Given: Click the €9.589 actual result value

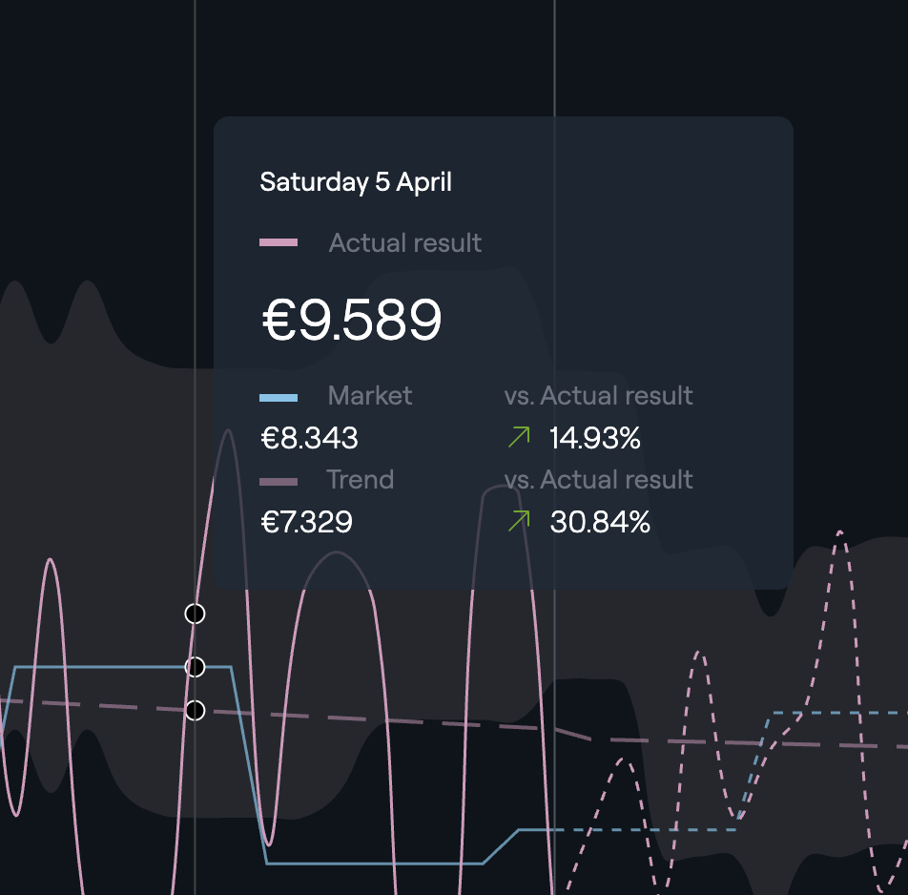Looking at the screenshot, I should tap(352, 320).
